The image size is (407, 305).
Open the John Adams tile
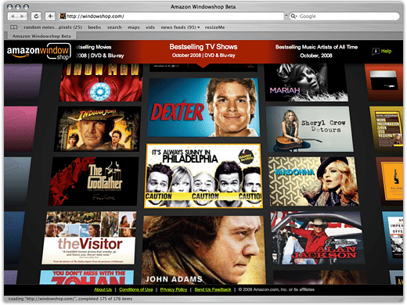[203, 249]
